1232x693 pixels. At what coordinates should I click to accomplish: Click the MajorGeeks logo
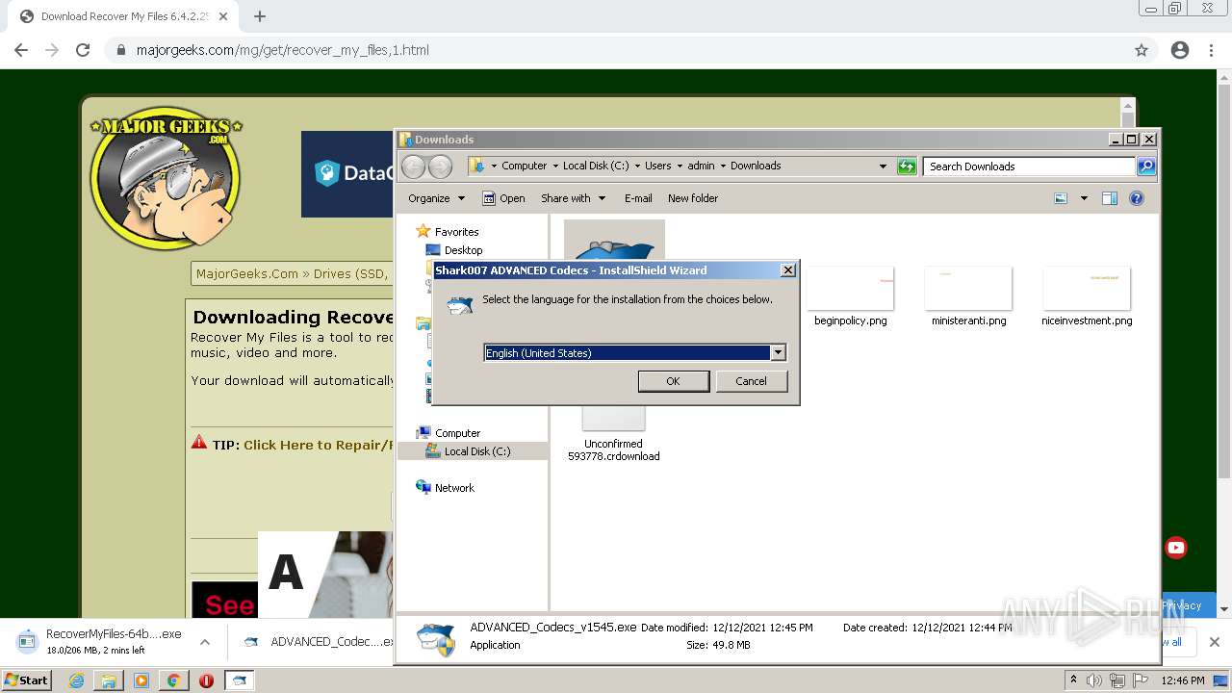click(x=166, y=178)
